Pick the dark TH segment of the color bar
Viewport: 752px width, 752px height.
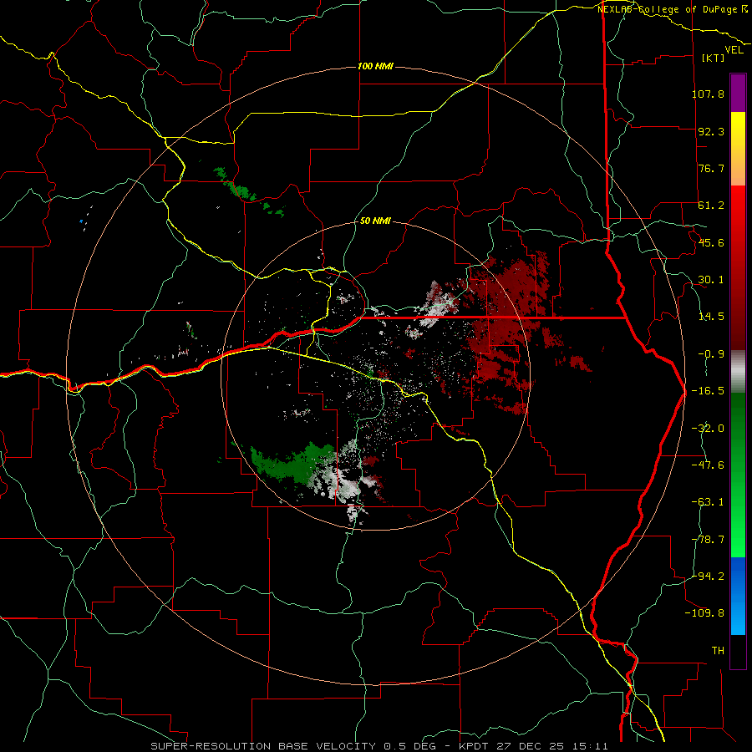tap(738, 651)
